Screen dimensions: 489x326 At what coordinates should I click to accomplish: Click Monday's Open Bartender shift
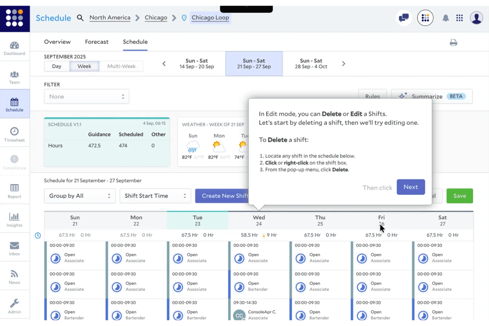click(x=136, y=310)
